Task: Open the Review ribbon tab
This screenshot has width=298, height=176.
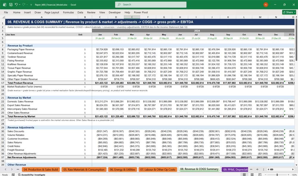Action: 91,12
